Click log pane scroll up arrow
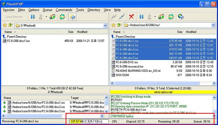 click(214, 98)
